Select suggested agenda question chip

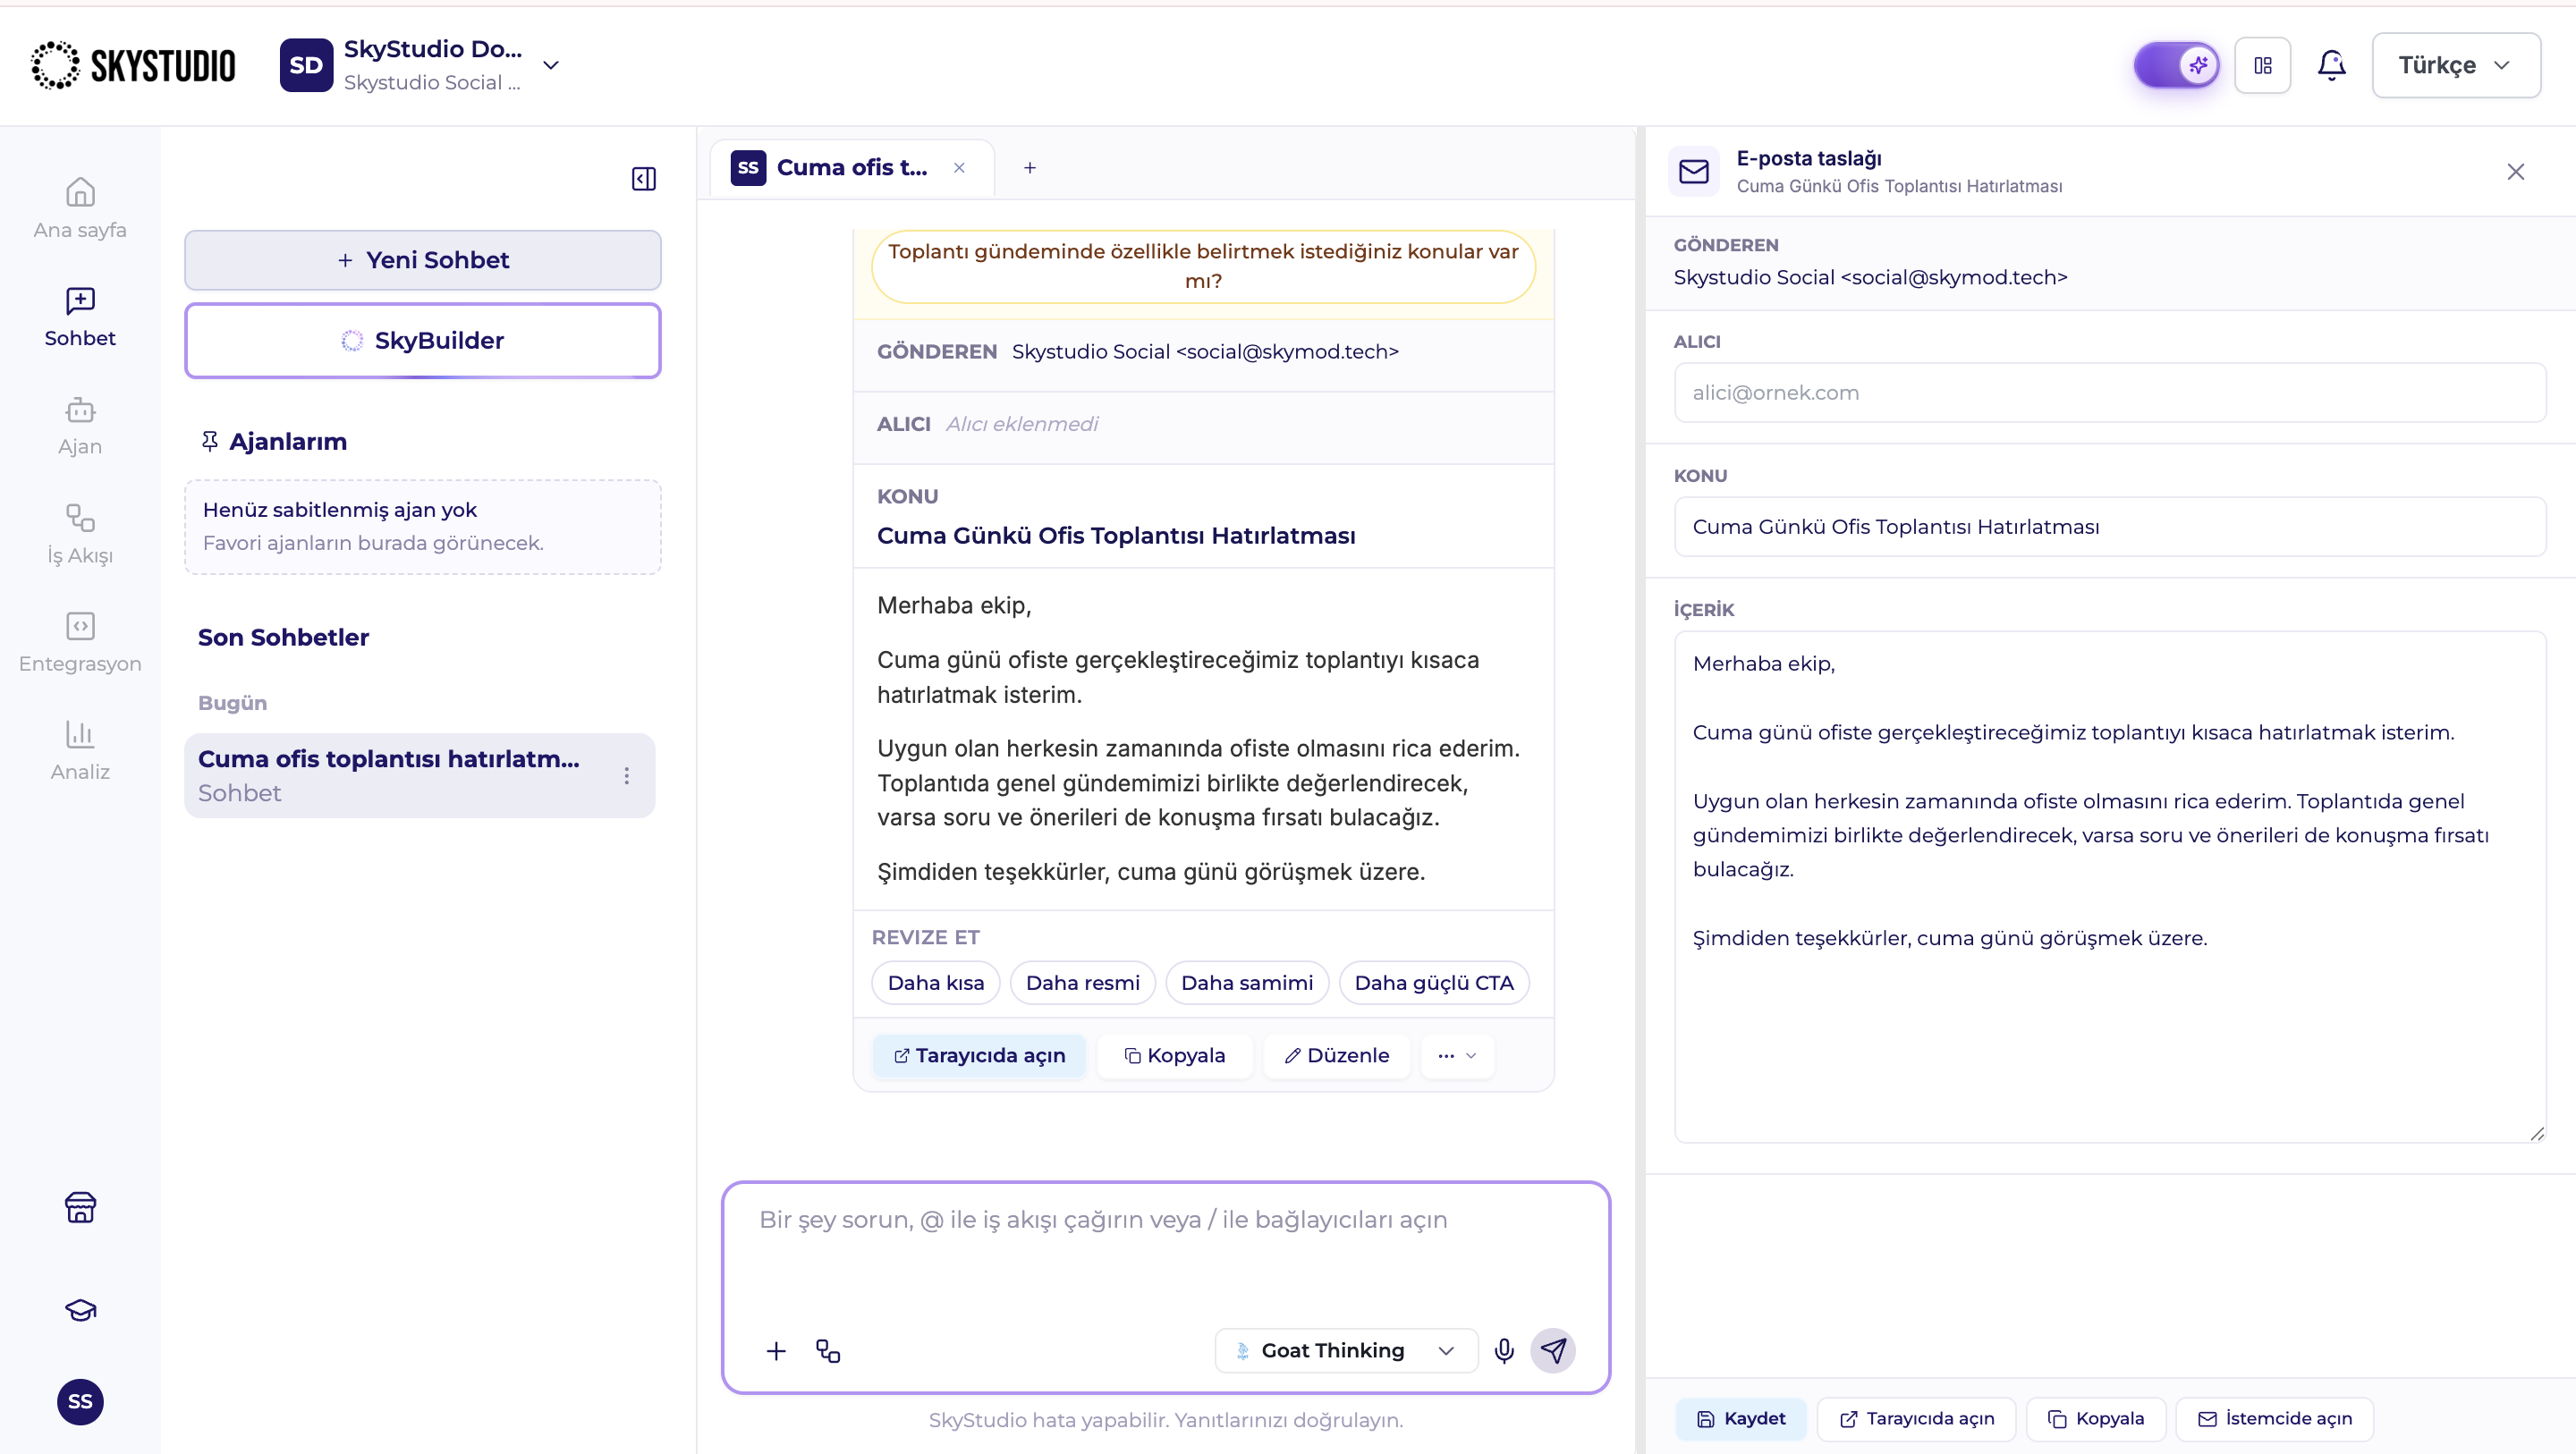tap(1202, 266)
